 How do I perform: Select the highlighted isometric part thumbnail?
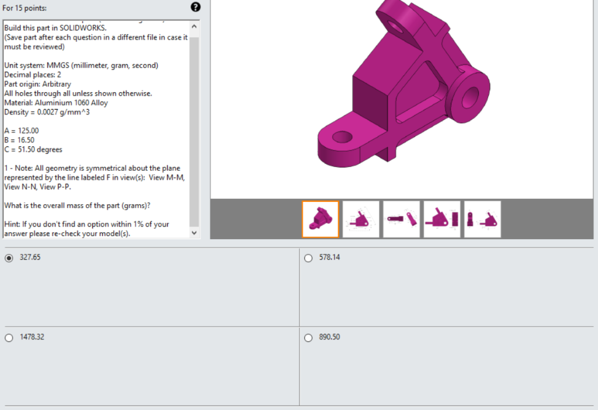pyautogui.click(x=320, y=219)
